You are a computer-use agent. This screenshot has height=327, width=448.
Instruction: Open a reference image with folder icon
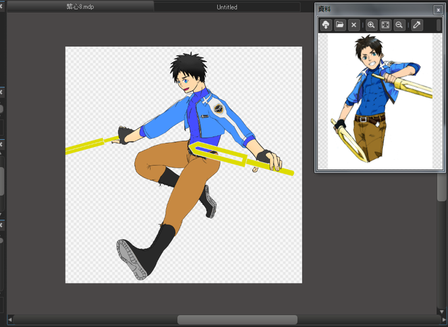pos(340,25)
